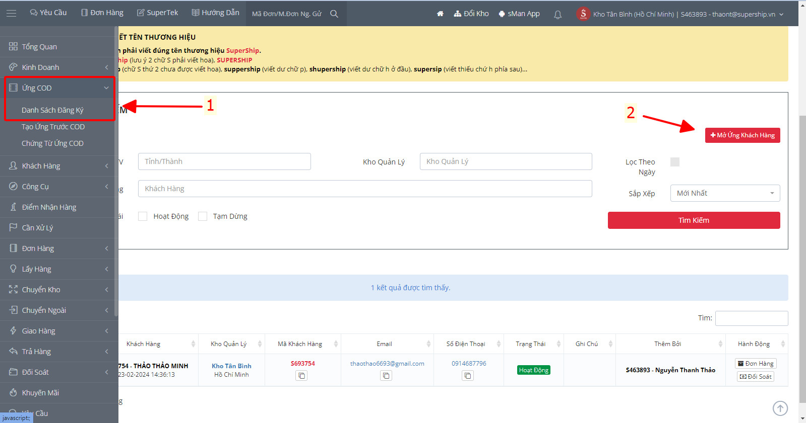
Task: Check the Hoạt Động status checkbox
Action: (x=143, y=216)
